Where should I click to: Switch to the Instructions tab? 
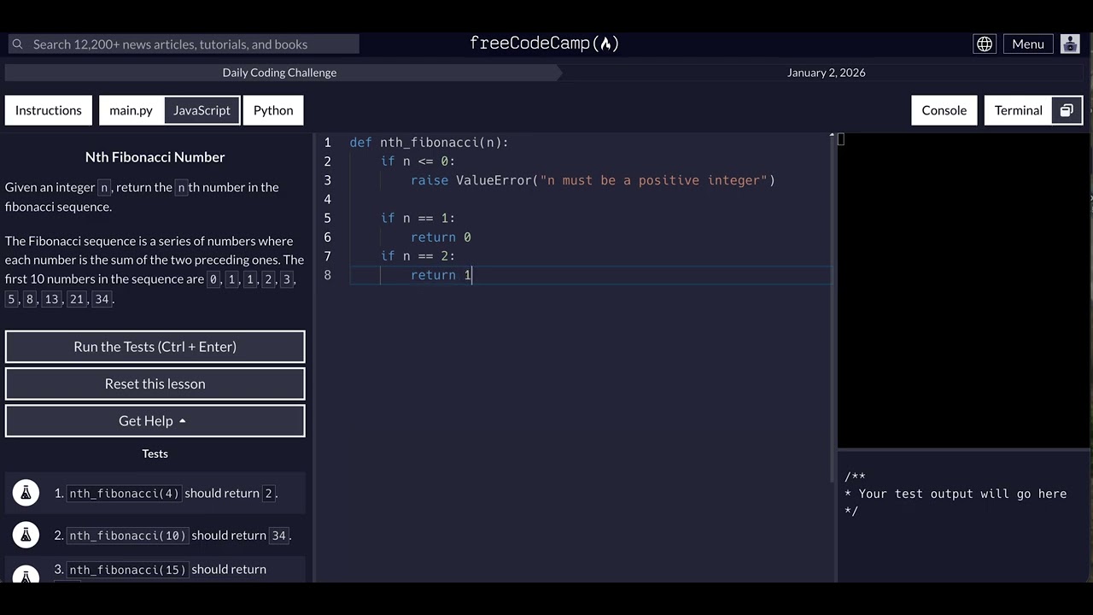pyautogui.click(x=49, y=110)
